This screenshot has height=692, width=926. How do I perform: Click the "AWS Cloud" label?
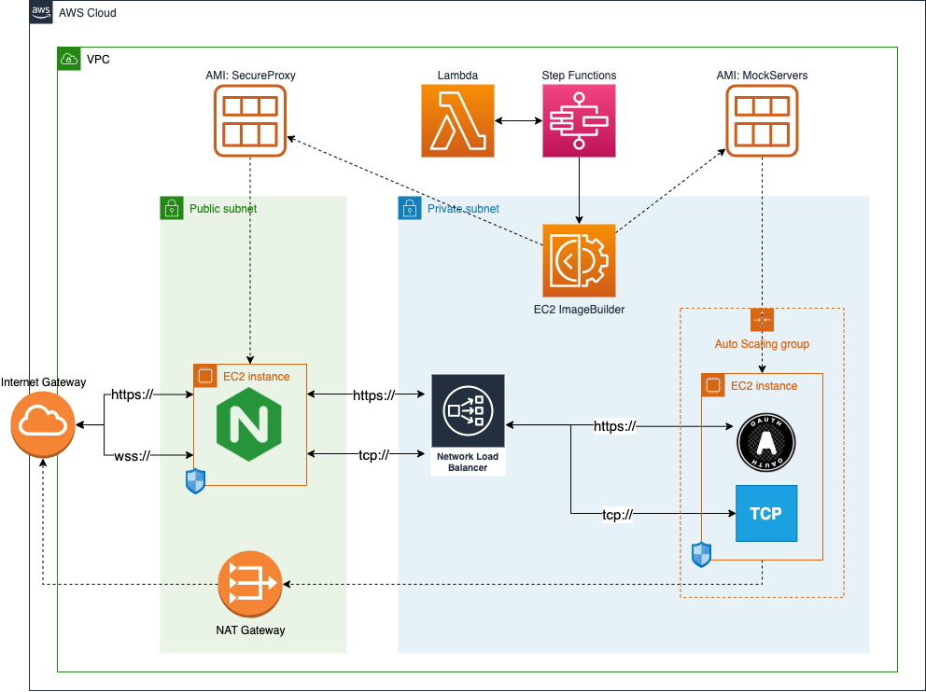tap(88, 13)
